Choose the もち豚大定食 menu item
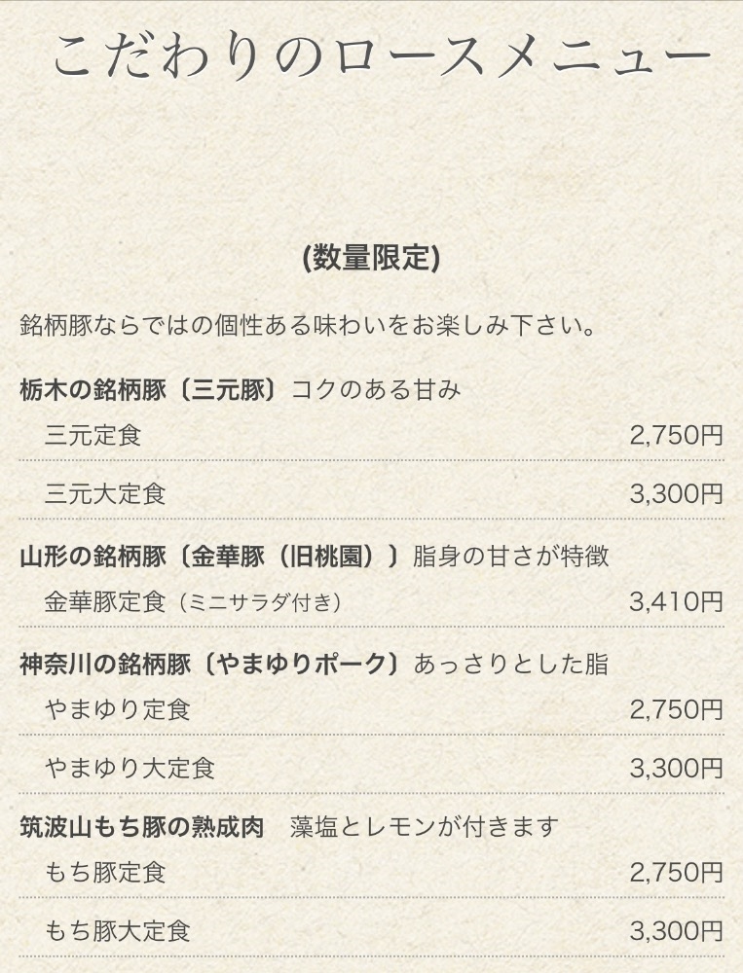 (117, 931)
